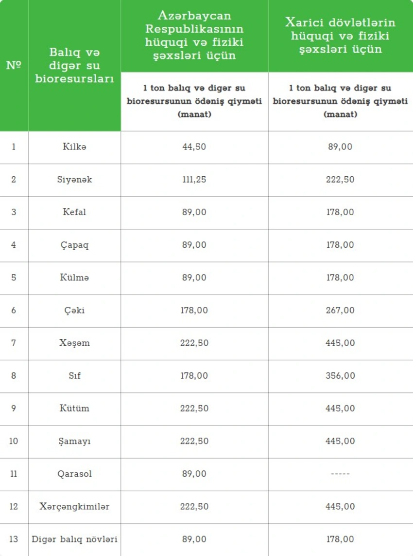The image size is (413, 556).
Task: Click the Siyənək price 111,25
Action: coord(194,179)
